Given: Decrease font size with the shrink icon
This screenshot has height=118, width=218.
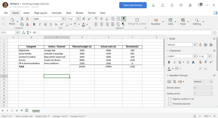Looking at the screenshot, I should pos(89,19).
